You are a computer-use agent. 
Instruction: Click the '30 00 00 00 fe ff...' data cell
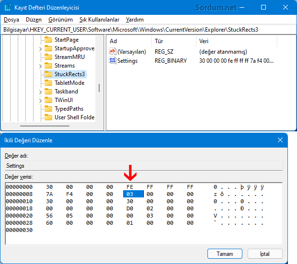(x=236, y=61)
